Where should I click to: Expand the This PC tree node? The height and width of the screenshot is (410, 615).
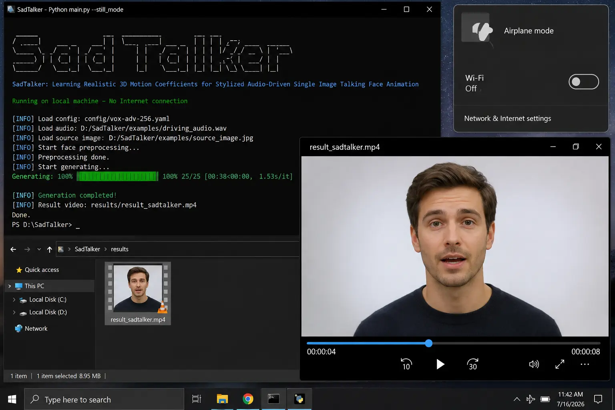point(10,286)
